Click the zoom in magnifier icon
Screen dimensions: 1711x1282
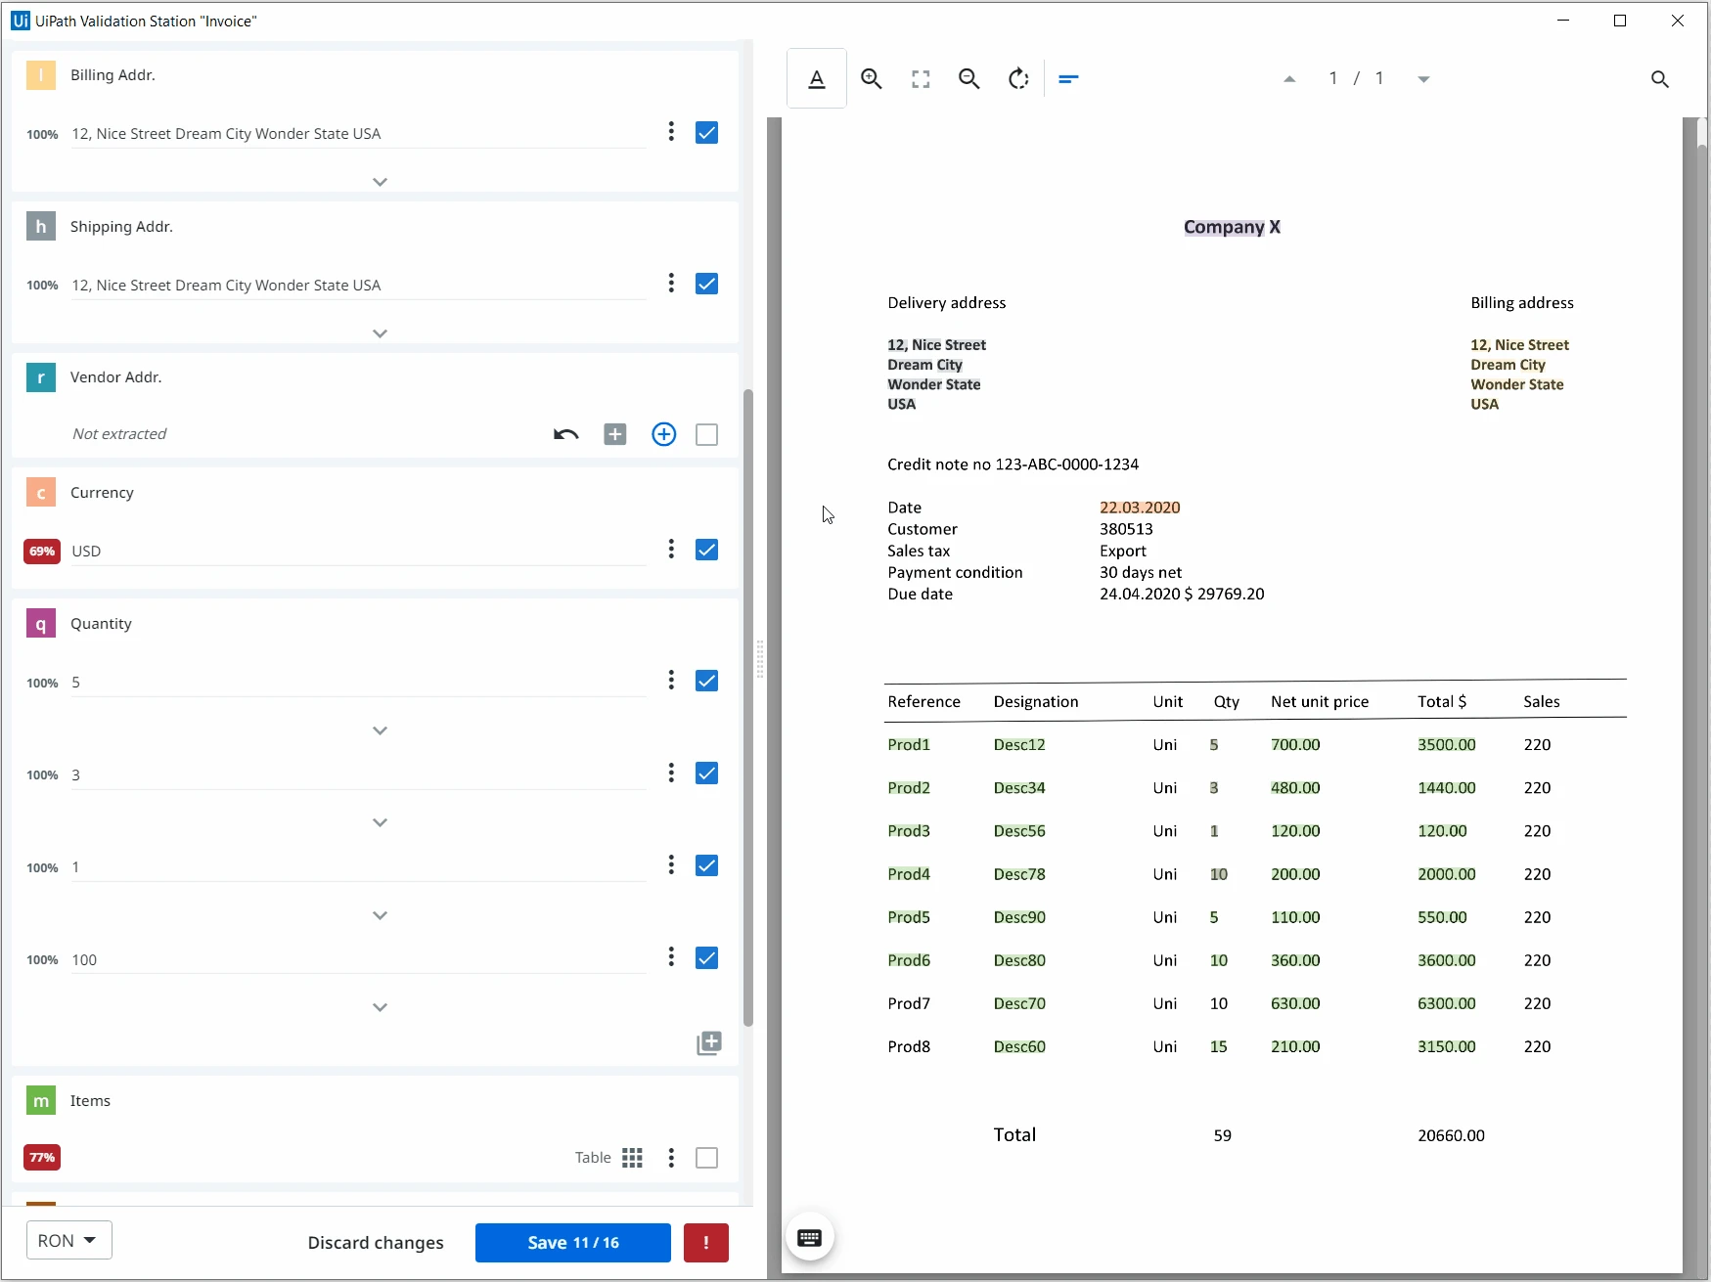(871, 79)
